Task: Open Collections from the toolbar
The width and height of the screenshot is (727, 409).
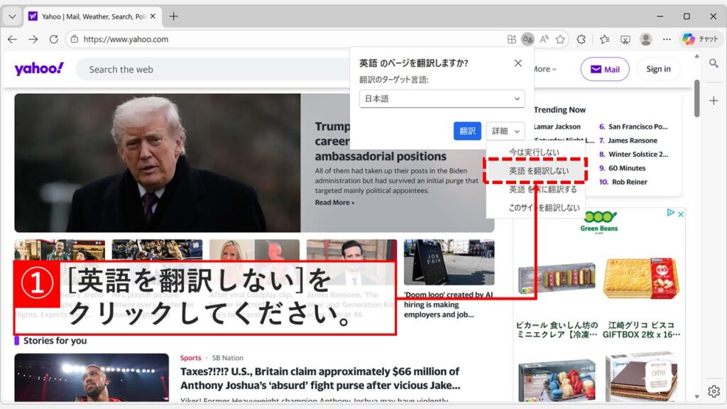Action: point(603,39)
